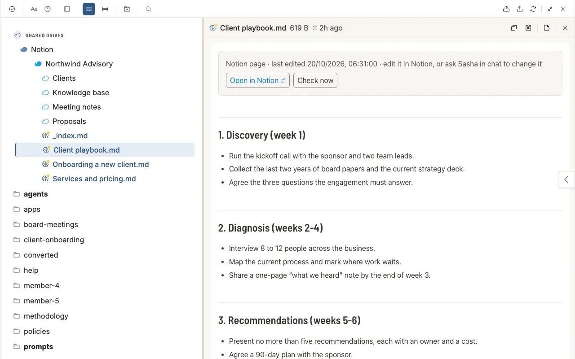Open the prompts folder

coord(39,346)
